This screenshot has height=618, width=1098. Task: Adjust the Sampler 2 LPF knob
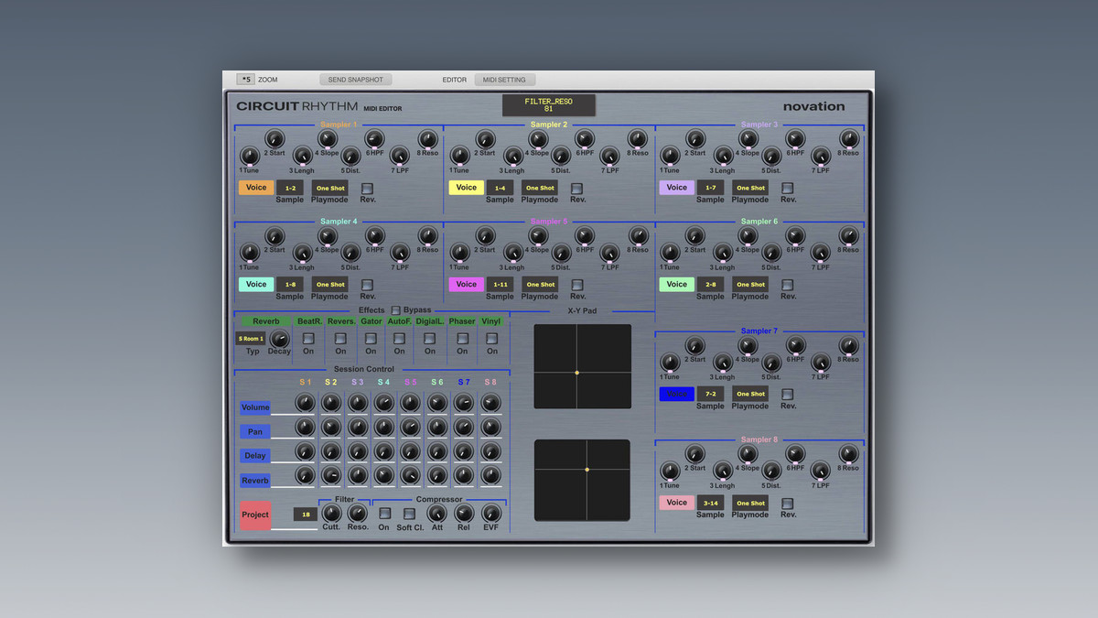click(610, 155)
